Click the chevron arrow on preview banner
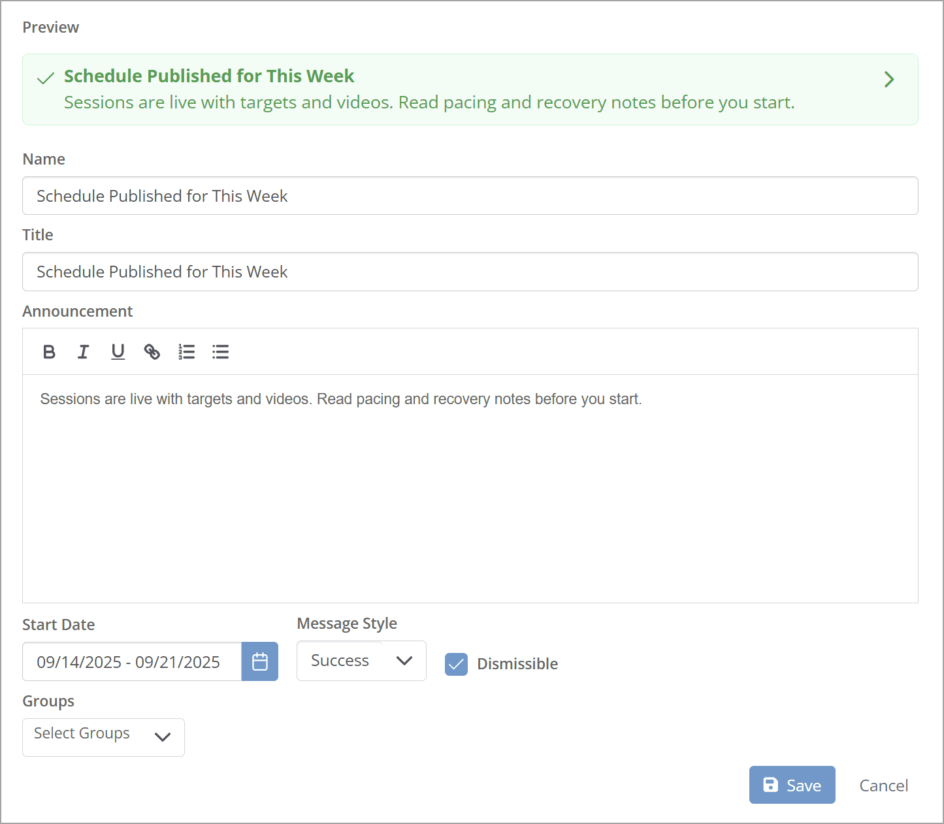This screenshot has width=944, height=824. pos(888,80)
